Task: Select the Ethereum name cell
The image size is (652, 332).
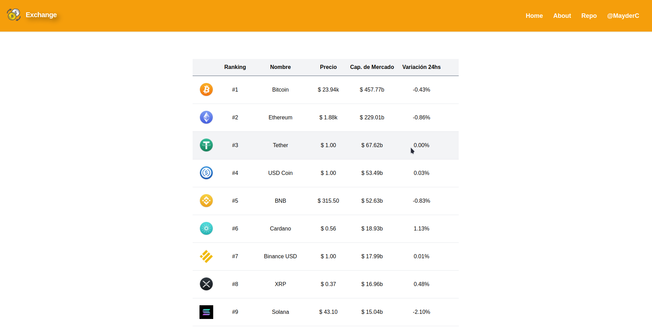Action: (281, 117)
